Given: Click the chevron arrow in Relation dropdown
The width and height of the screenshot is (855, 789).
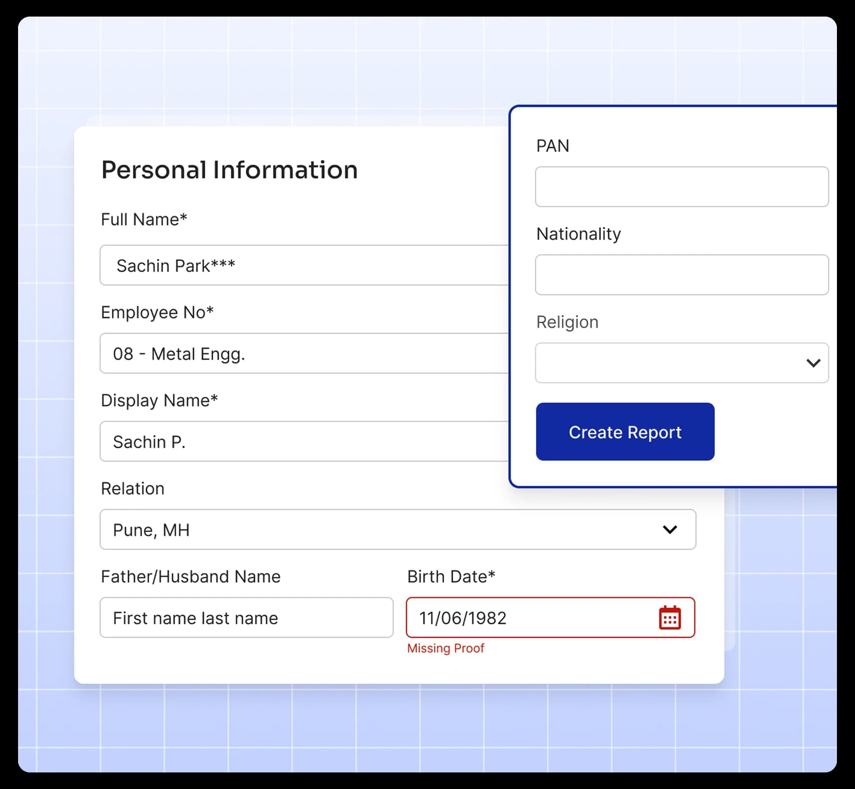Looking at the screenshot, I should pos(669,530).
